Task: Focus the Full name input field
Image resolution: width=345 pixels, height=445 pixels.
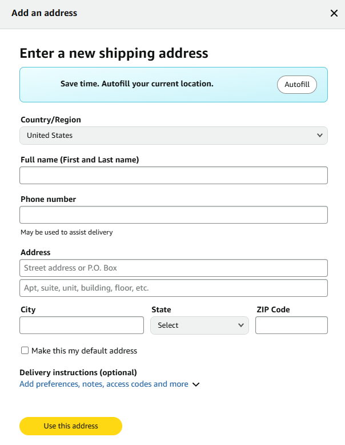Action: 173,176
